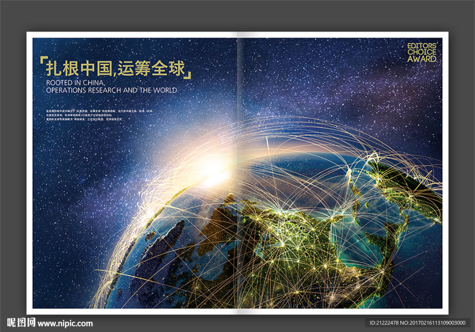Click the line 'OPERATIONS RESEARCH AND THE WORLD'
This screenshot has width=475, height=332.
tap(111, 90)
